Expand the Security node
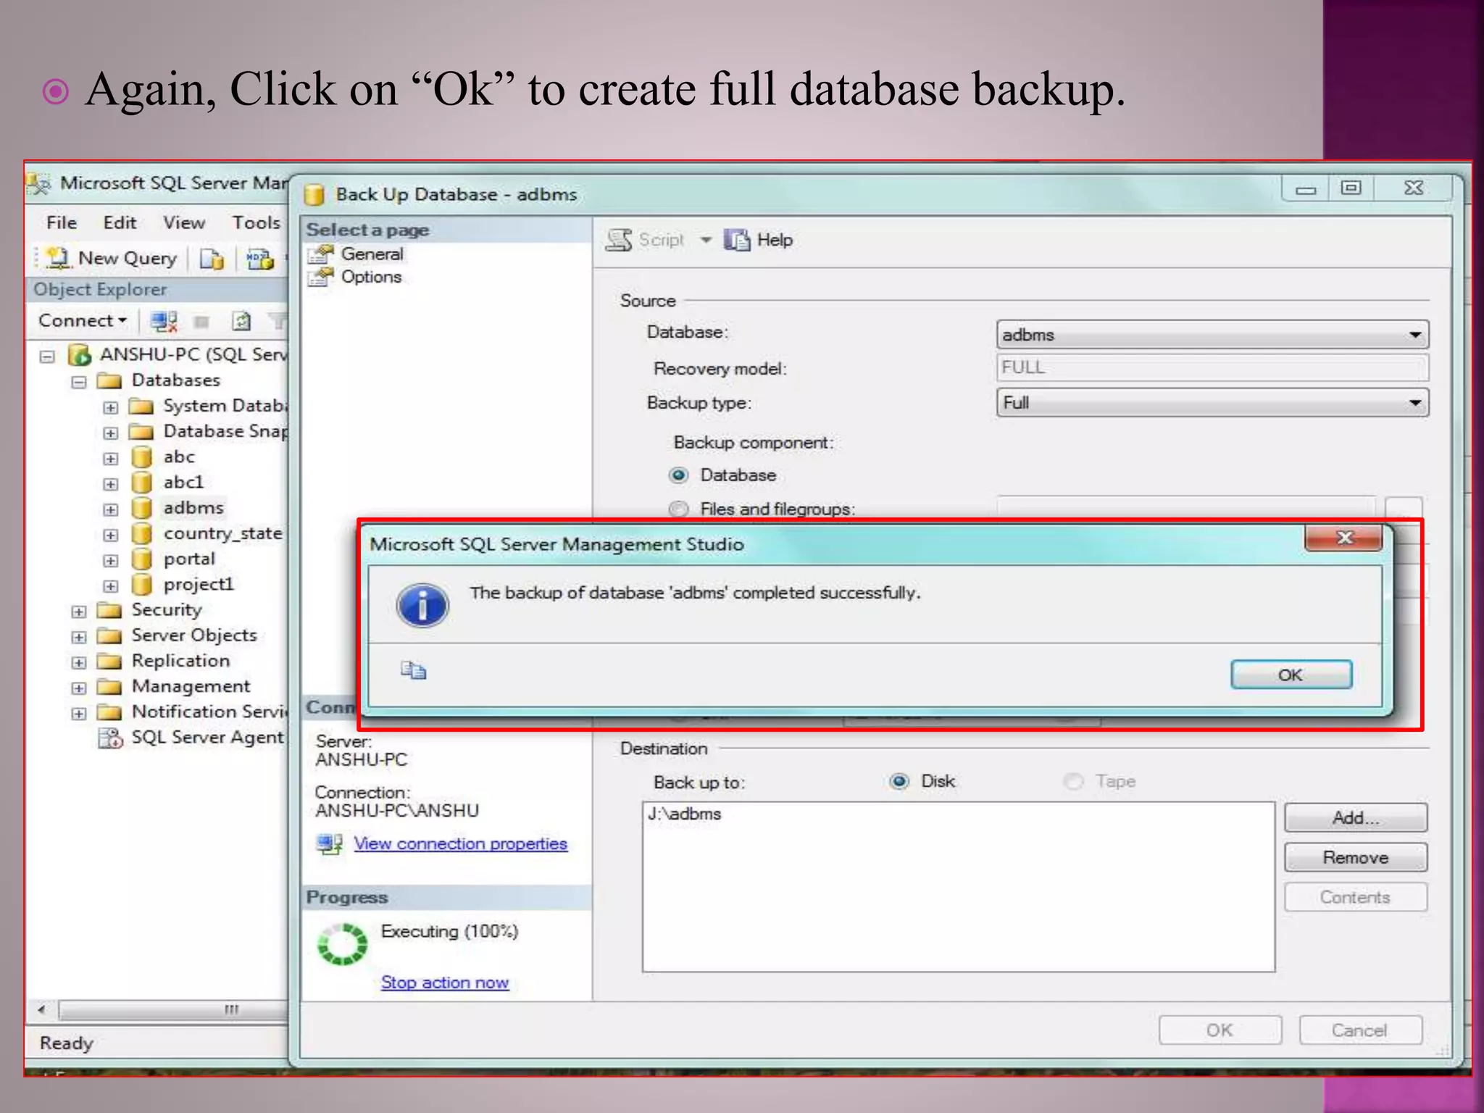This screenshot has height=1113, width=1484. 79,612
